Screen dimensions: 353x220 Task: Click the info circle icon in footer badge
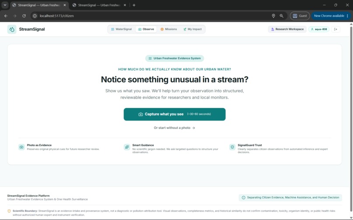244,198
